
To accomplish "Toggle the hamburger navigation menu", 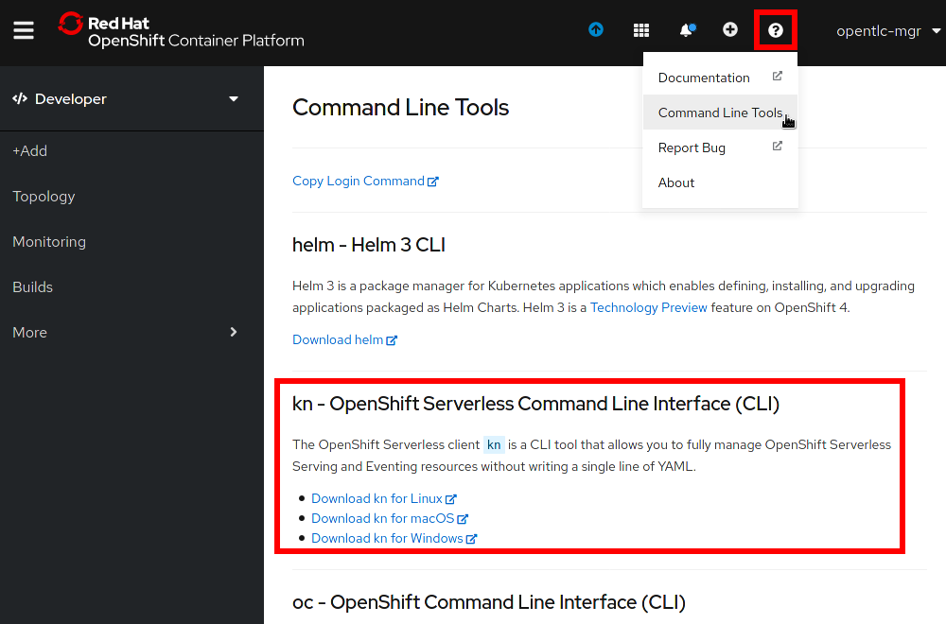I will coord(24,30).
